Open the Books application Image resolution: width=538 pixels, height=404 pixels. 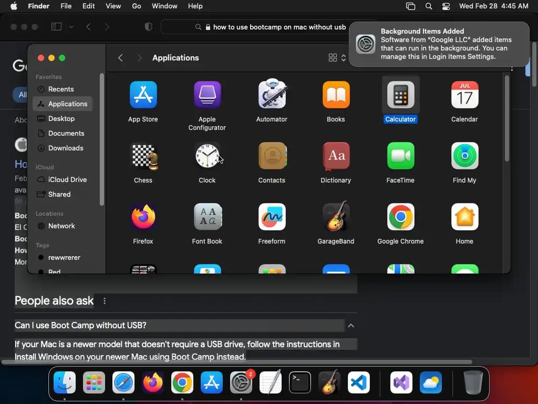click(x=336, y=95)
